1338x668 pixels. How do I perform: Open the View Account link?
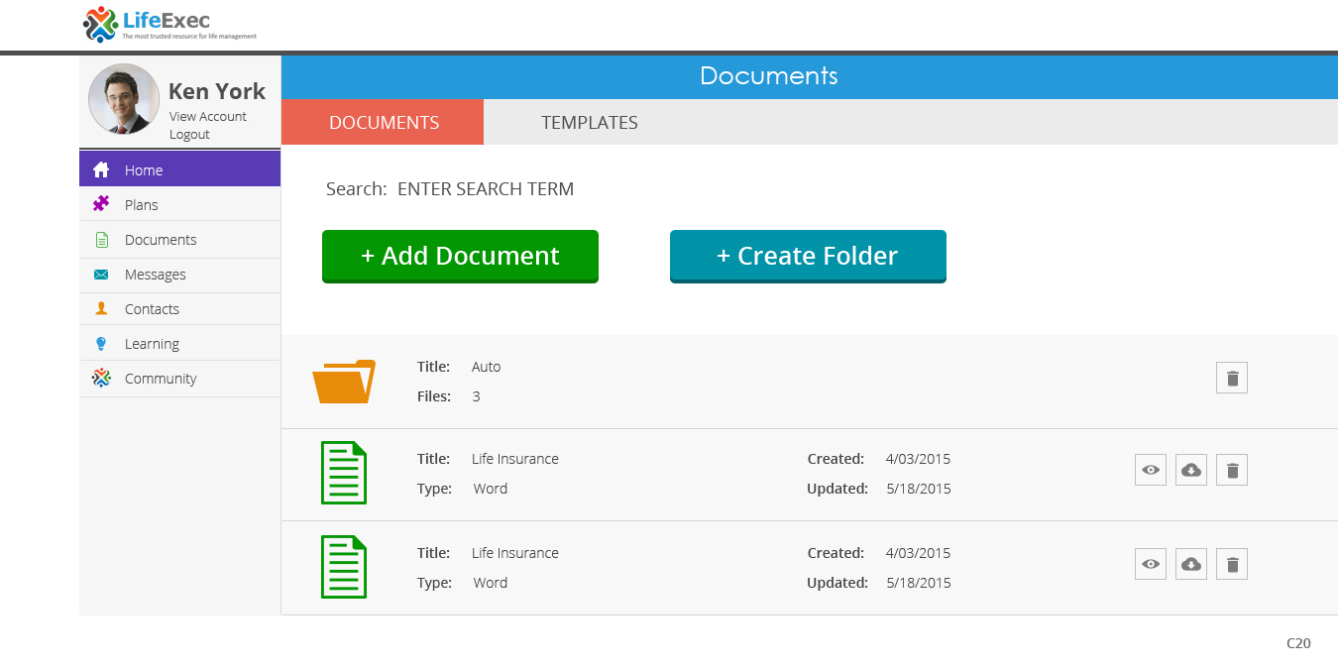click(207, 116)
